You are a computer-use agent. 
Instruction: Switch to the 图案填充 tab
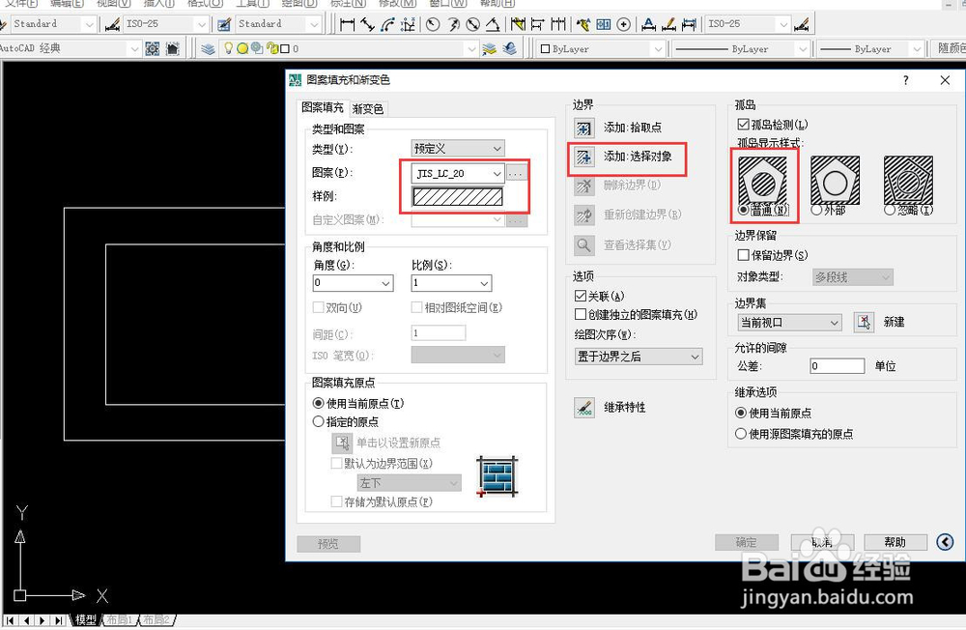(x=323, y=108)
